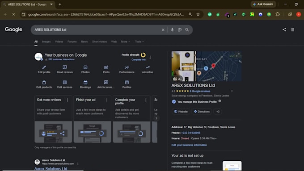
Task: Clear the search box text
Action: (x=163, y=30)
